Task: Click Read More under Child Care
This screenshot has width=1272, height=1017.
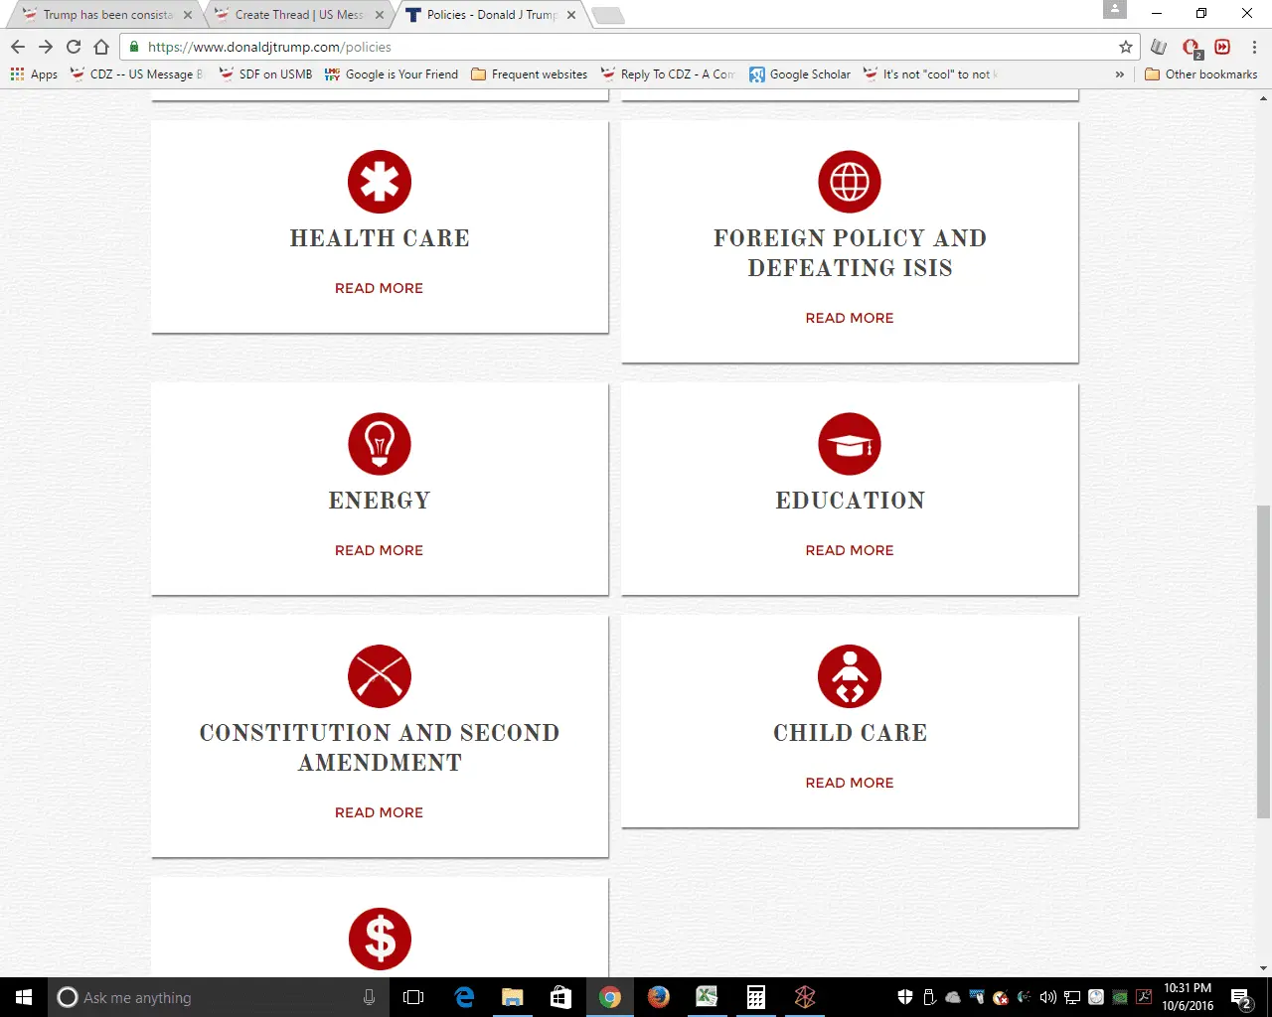Action: 850,783
